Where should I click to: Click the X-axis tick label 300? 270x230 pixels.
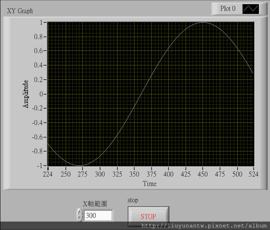(100, 174)
